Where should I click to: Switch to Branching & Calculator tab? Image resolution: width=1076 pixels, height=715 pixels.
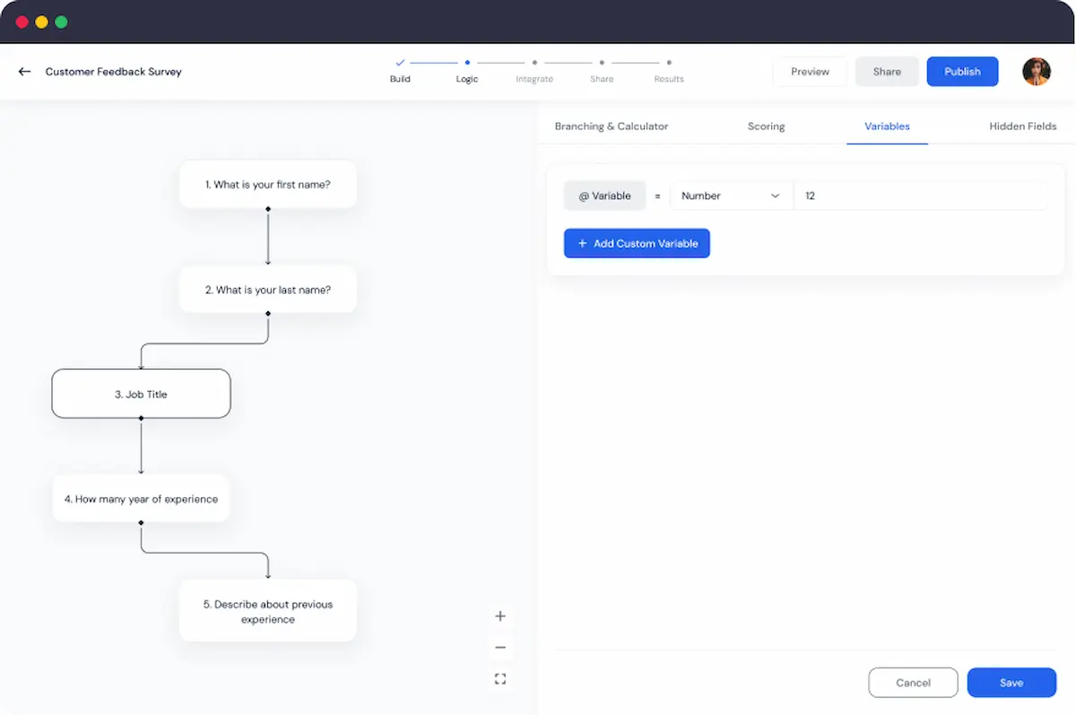[x=611, y=126]
